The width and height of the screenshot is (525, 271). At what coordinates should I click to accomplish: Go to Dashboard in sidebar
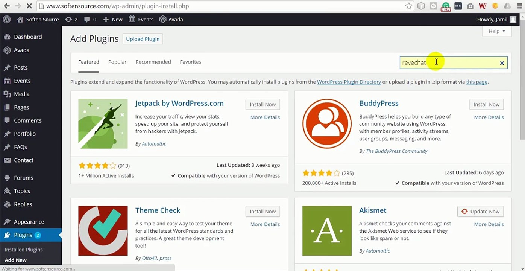(x=28, y=37)
